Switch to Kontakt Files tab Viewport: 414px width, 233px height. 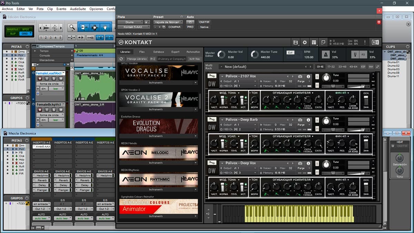pos(142,52)
